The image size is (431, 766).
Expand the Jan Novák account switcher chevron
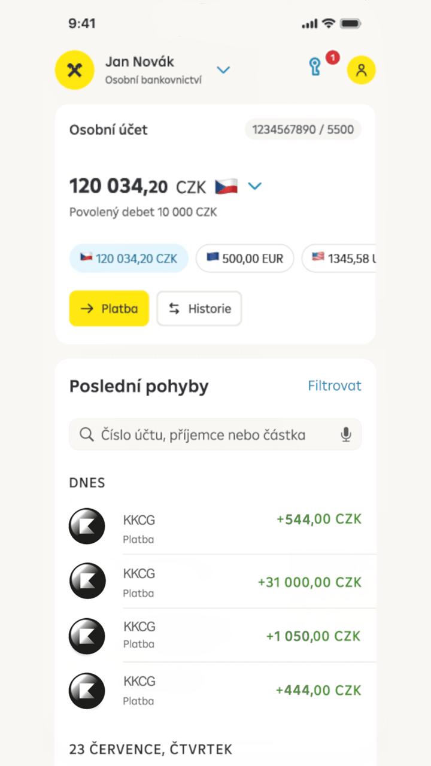(x=223, y=70)
